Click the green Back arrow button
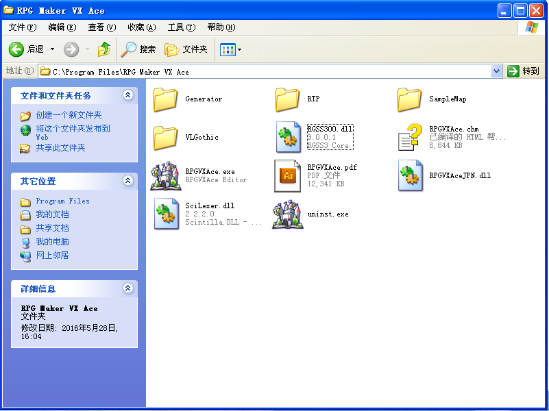The height and width of the screenshot is (411, 549). tap(16, 49)
